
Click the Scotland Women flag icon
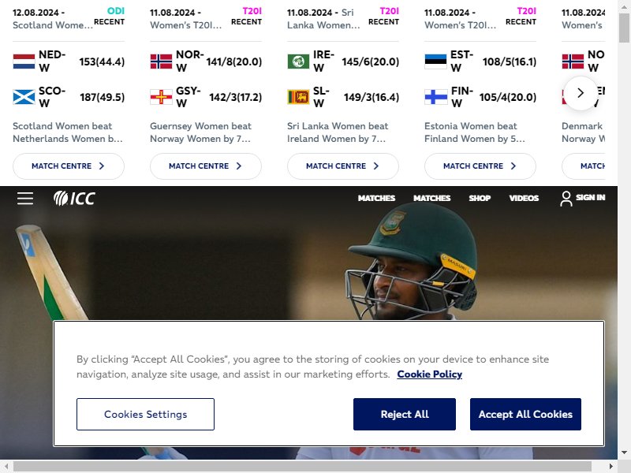tap(24, 97)
